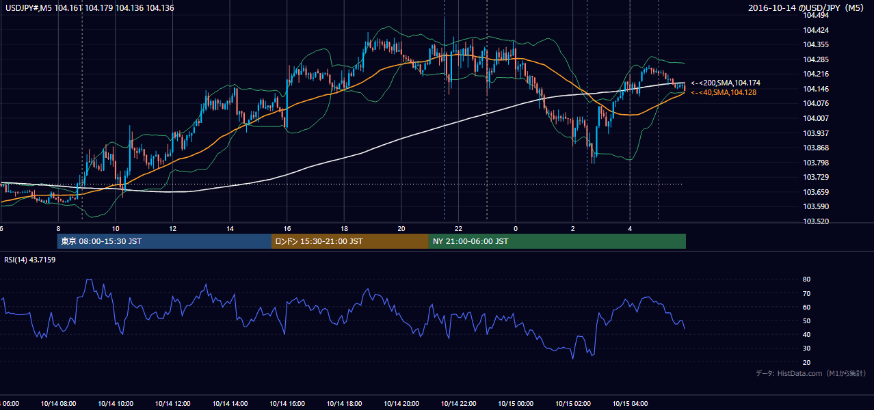
Task: Click the 10/14 14:00 time axis label
Action: [230, 404]
